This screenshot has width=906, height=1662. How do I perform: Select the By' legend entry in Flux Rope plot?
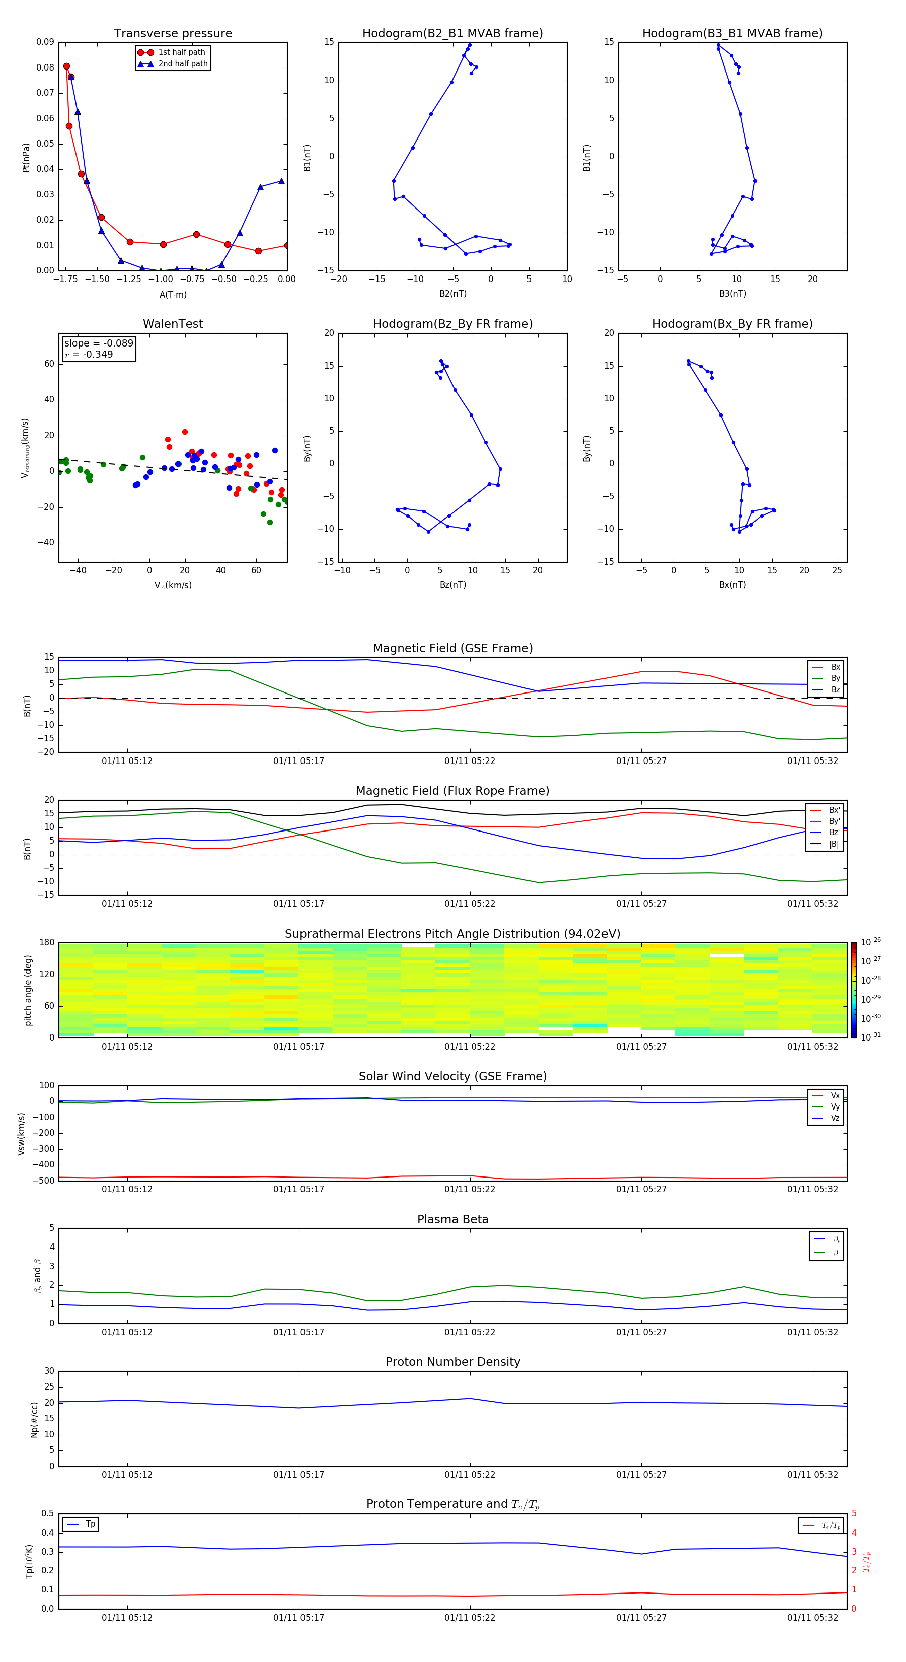(825, 821)
